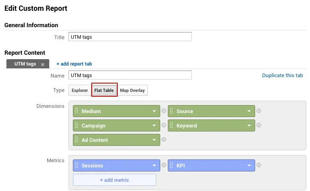The image size is (310, 191).
Task: Remove the Medium dimension with its x icon
Action: [164, 111]
